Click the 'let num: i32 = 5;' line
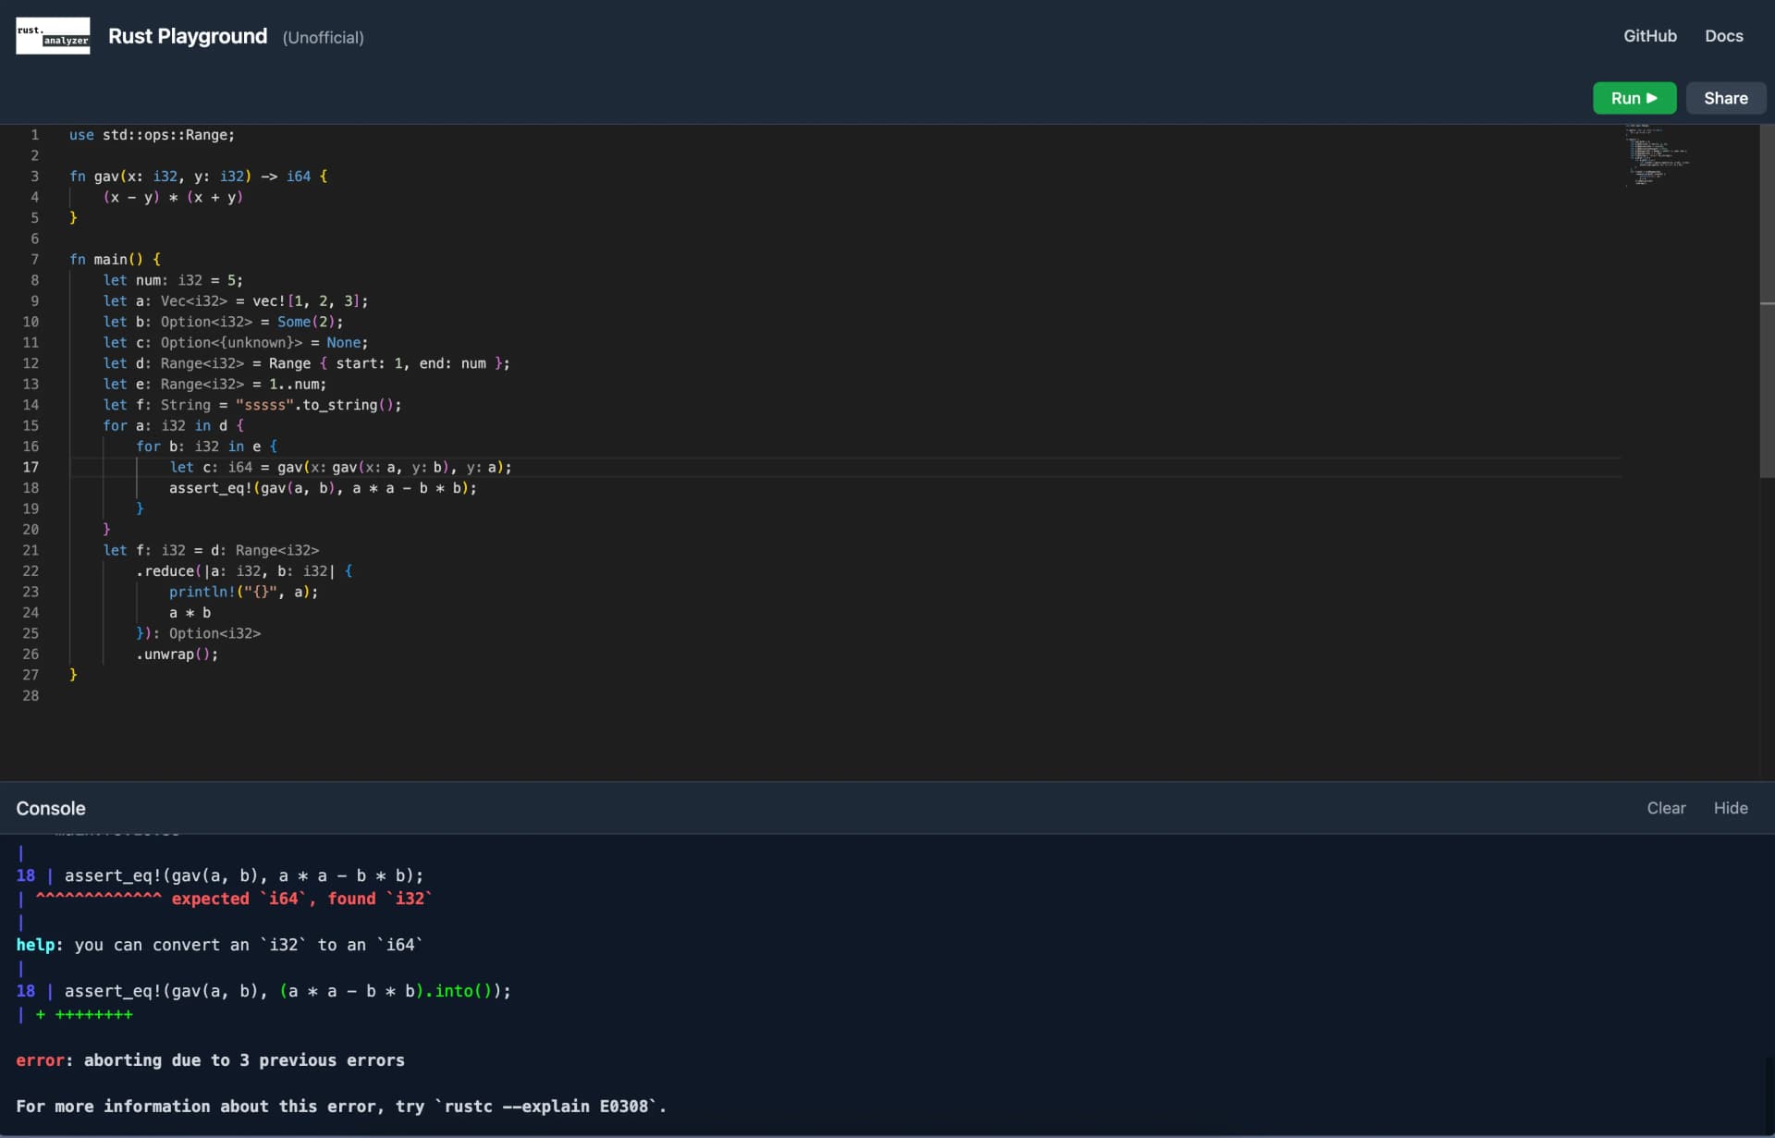Image resolution: width=1775 pixels, height=1138 pixels. 173,280
